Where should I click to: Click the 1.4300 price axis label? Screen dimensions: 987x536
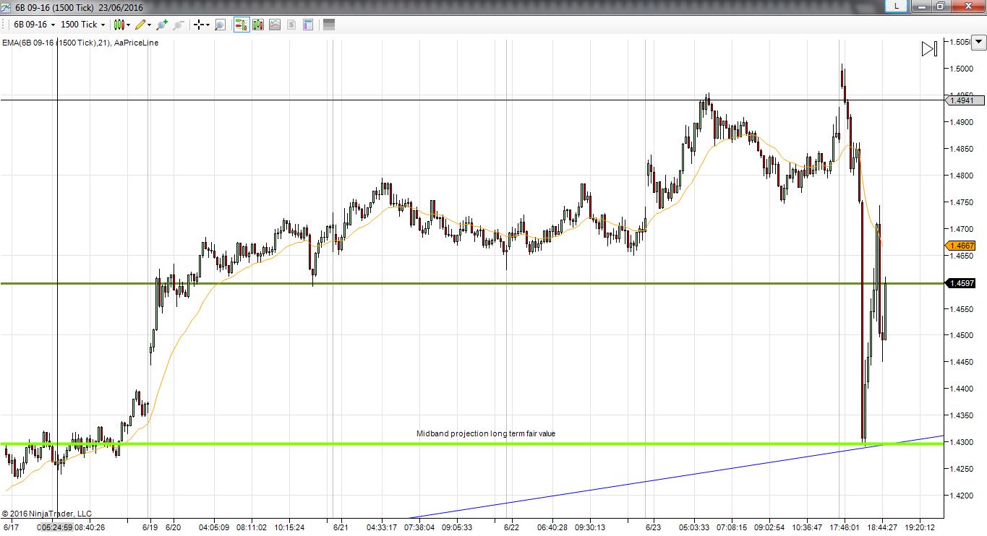pyautogui.click(x=963, y=442)
